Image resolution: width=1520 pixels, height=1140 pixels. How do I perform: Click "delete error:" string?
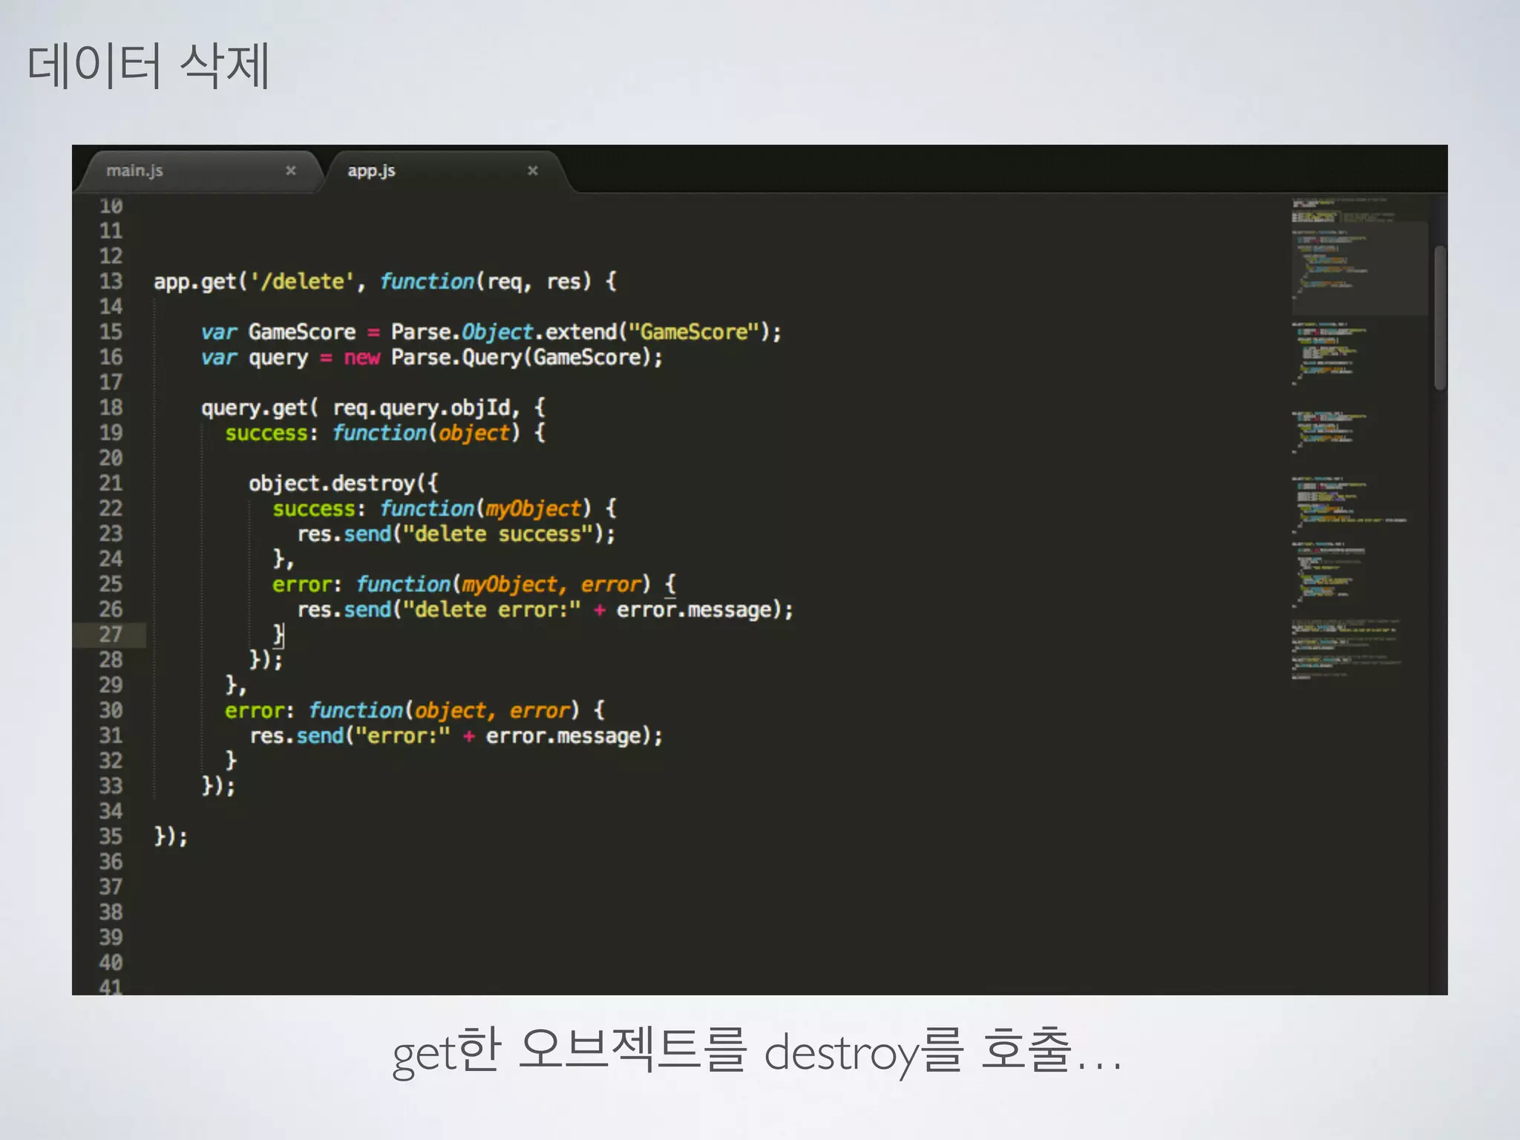pyautogui.click(x=491, y=609)
